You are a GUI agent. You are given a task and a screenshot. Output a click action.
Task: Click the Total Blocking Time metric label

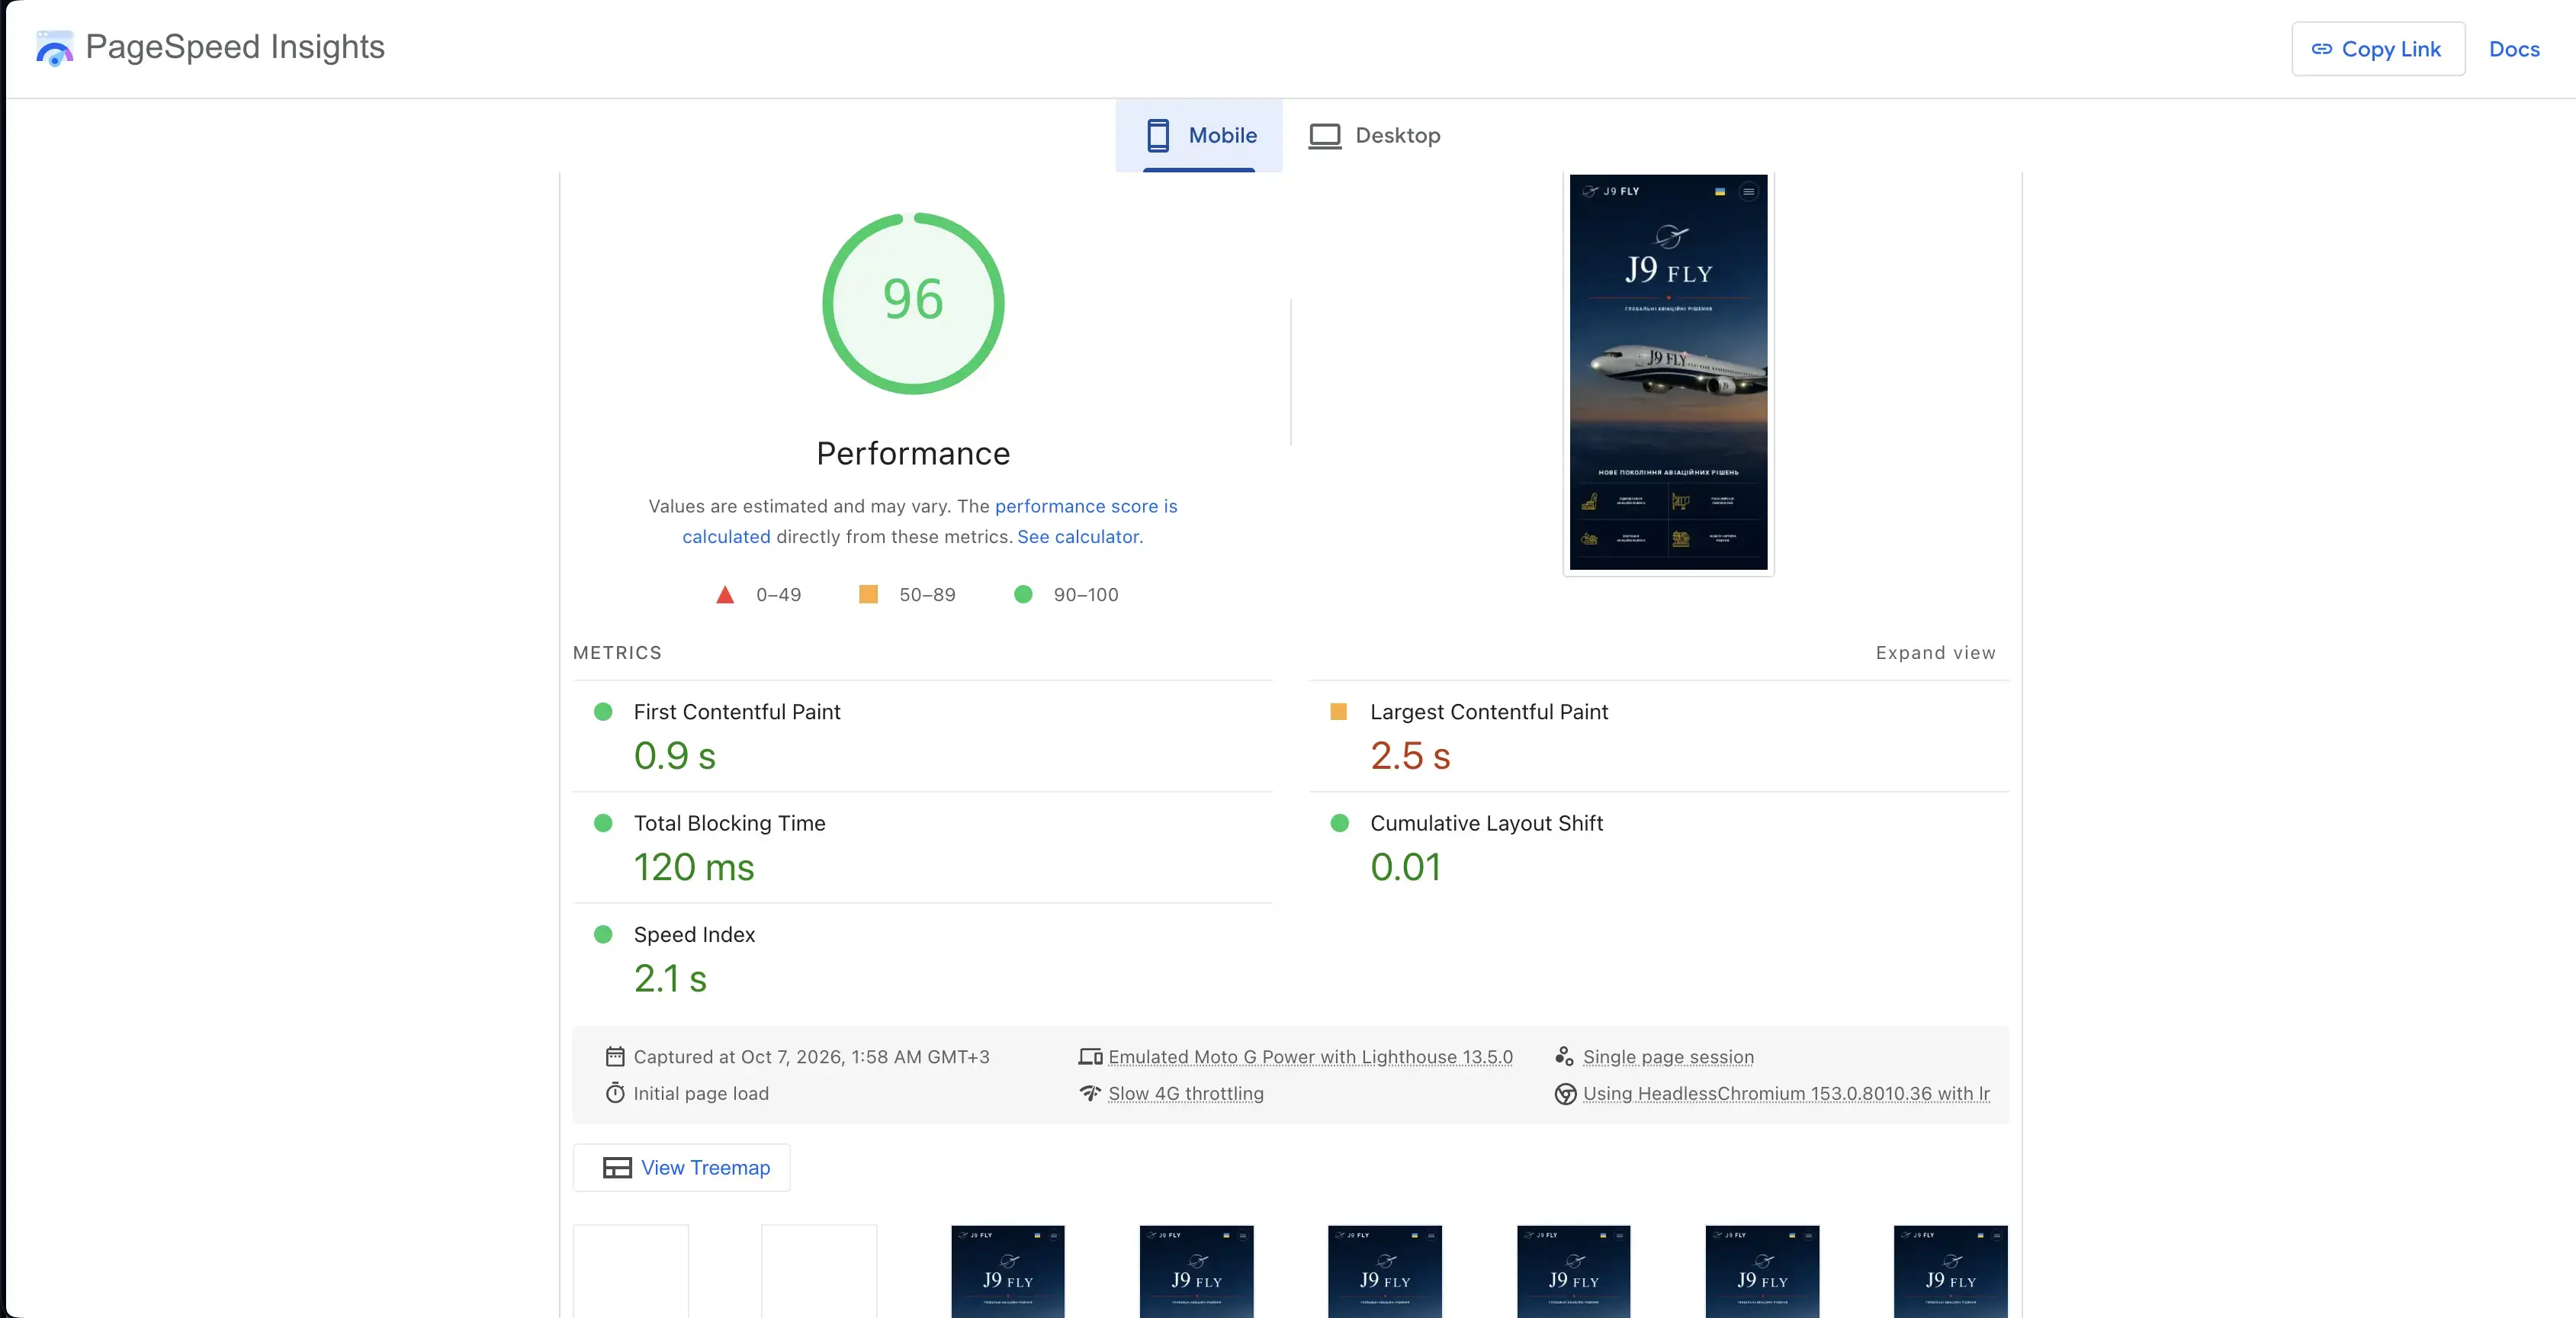tap(729, 823)
